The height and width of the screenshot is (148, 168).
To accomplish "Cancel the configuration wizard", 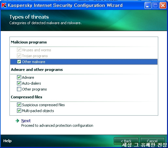I will pyautogui.click(x=152, y=141).
